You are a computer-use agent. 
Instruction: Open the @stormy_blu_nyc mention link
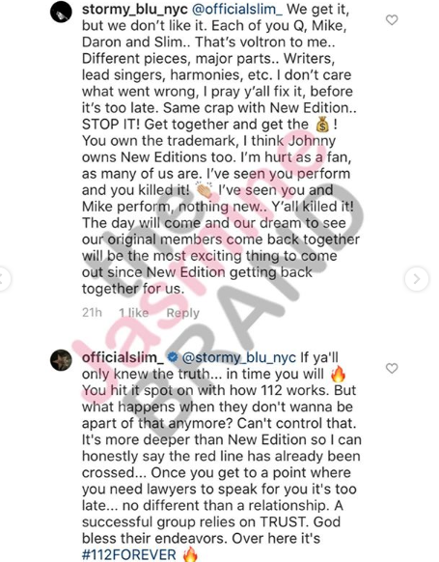coord(239,357)
